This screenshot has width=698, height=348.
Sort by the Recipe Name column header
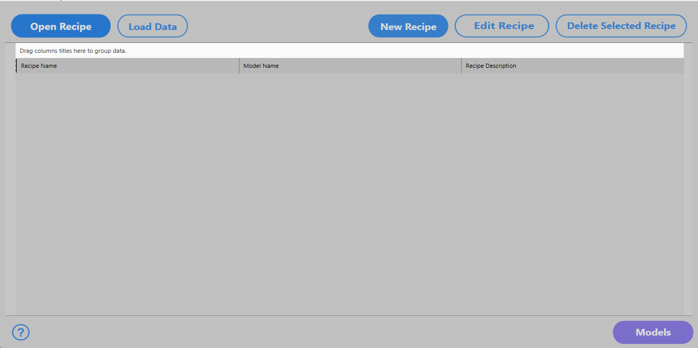click(127, 66)
